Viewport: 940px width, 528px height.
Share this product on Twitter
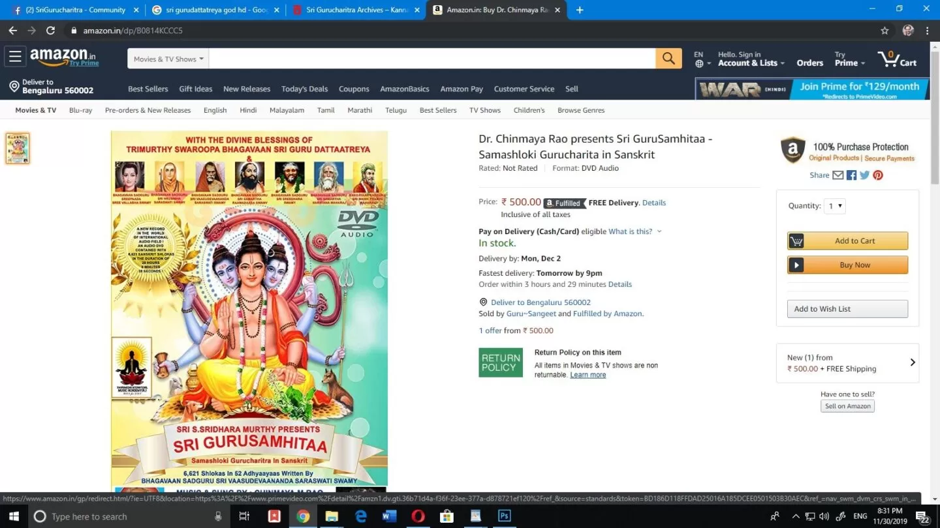(864, 175)
